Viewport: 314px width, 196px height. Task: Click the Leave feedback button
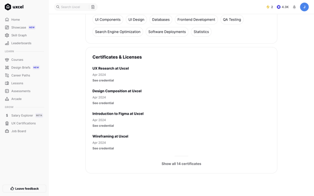point(25,188)
